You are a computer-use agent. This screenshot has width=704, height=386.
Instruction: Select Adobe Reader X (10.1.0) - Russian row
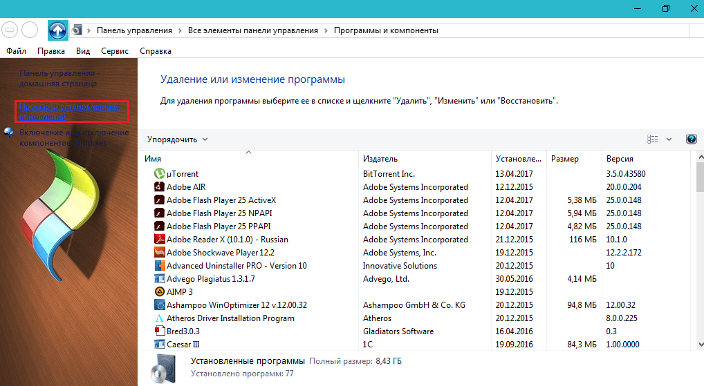421,240
